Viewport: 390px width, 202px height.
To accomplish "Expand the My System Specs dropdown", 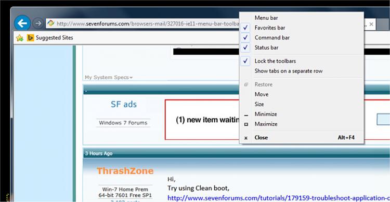I will coord(109,77).
